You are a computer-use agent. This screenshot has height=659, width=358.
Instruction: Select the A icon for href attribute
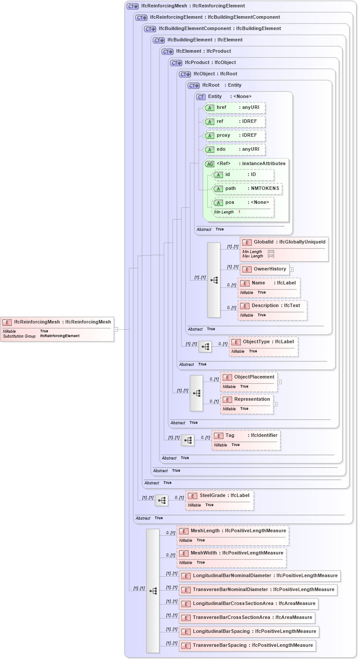209,108
